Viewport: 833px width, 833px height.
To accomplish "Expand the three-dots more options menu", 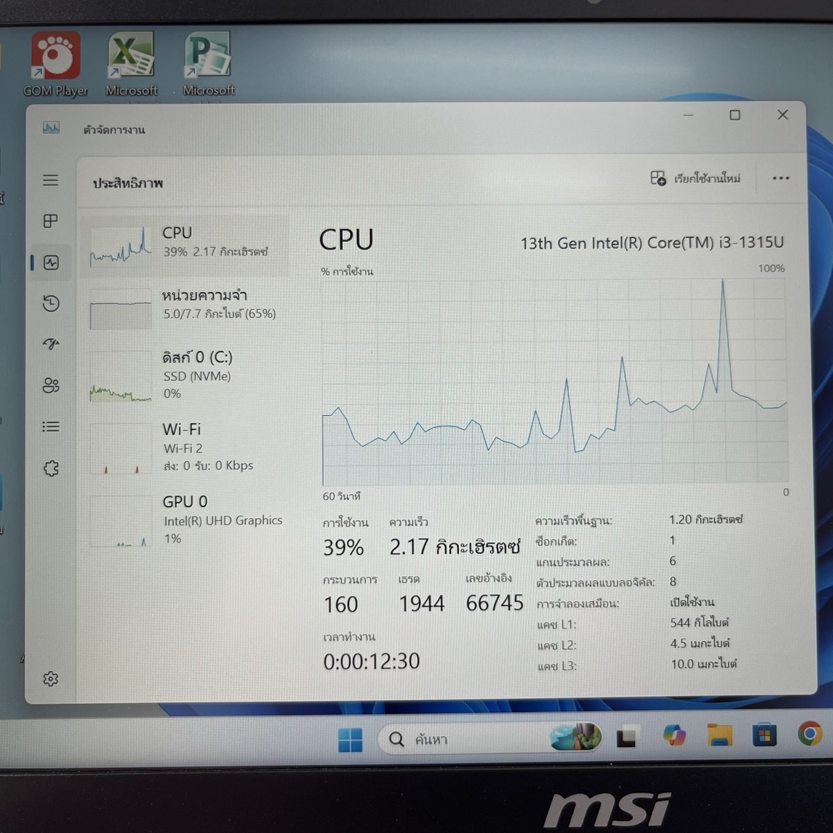I will (x=780, y=178).
